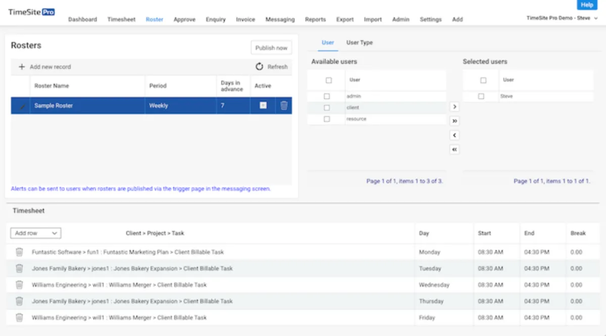
Task: Move selected users right with single arrow
Action: [x=454, y=107]
